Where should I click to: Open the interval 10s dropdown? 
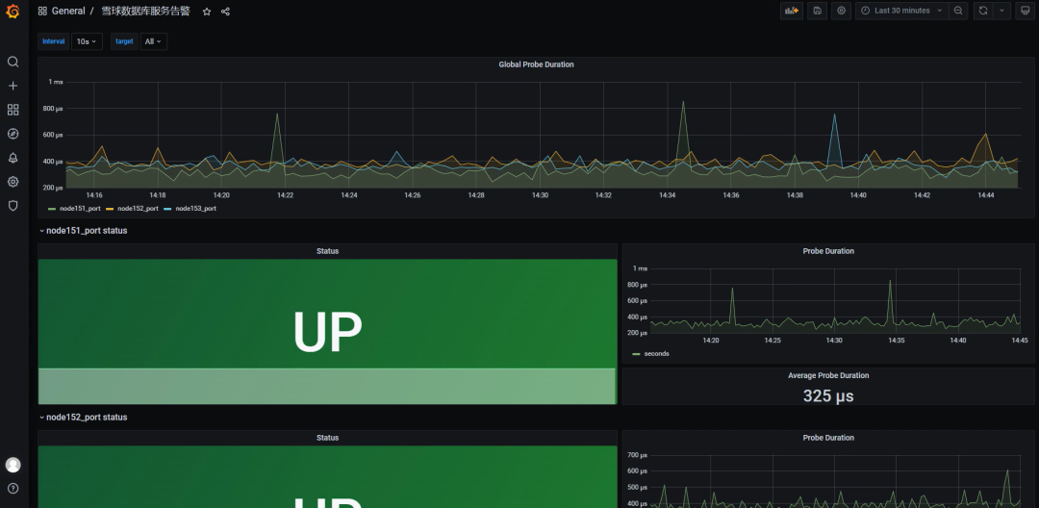pyautogui.click(x=87, y=41)
